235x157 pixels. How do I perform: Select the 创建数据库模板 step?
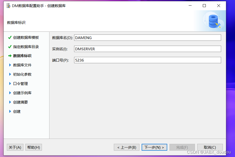coord(26,38)
